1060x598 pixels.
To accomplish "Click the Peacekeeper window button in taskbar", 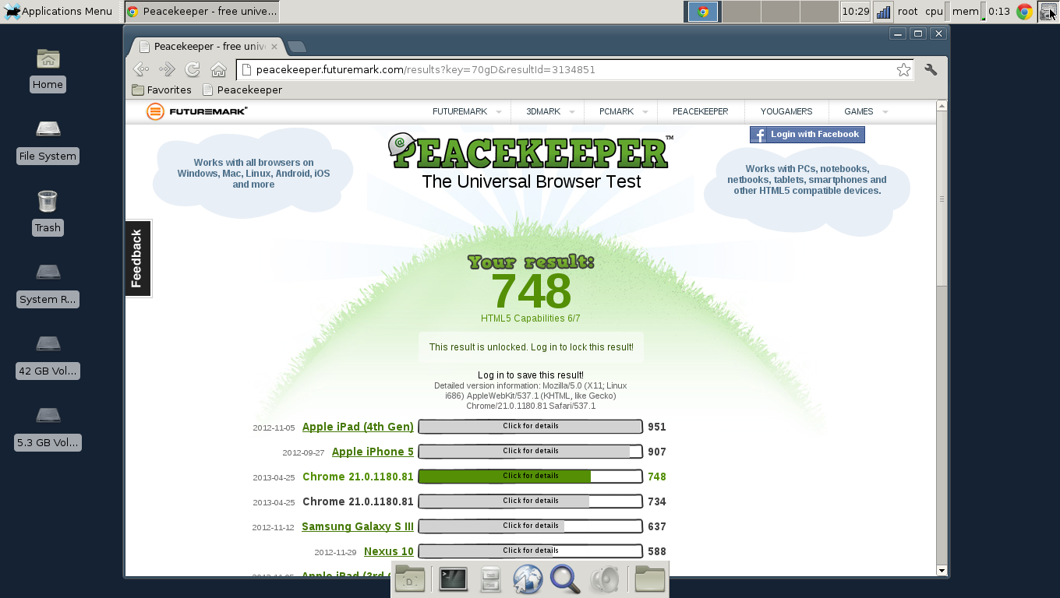I will tap(202, 11).
